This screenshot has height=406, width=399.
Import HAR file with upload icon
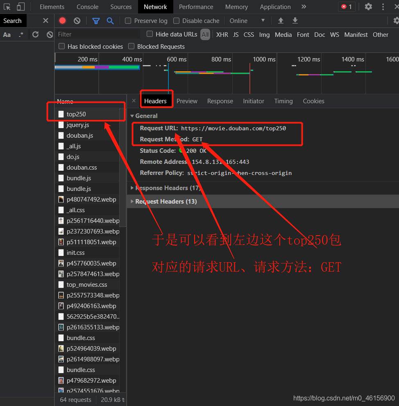tap(281, 20)
